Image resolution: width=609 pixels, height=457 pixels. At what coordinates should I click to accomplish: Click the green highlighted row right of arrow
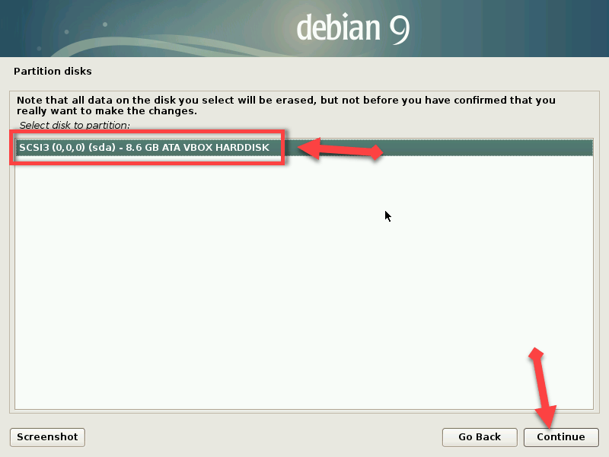488,148
